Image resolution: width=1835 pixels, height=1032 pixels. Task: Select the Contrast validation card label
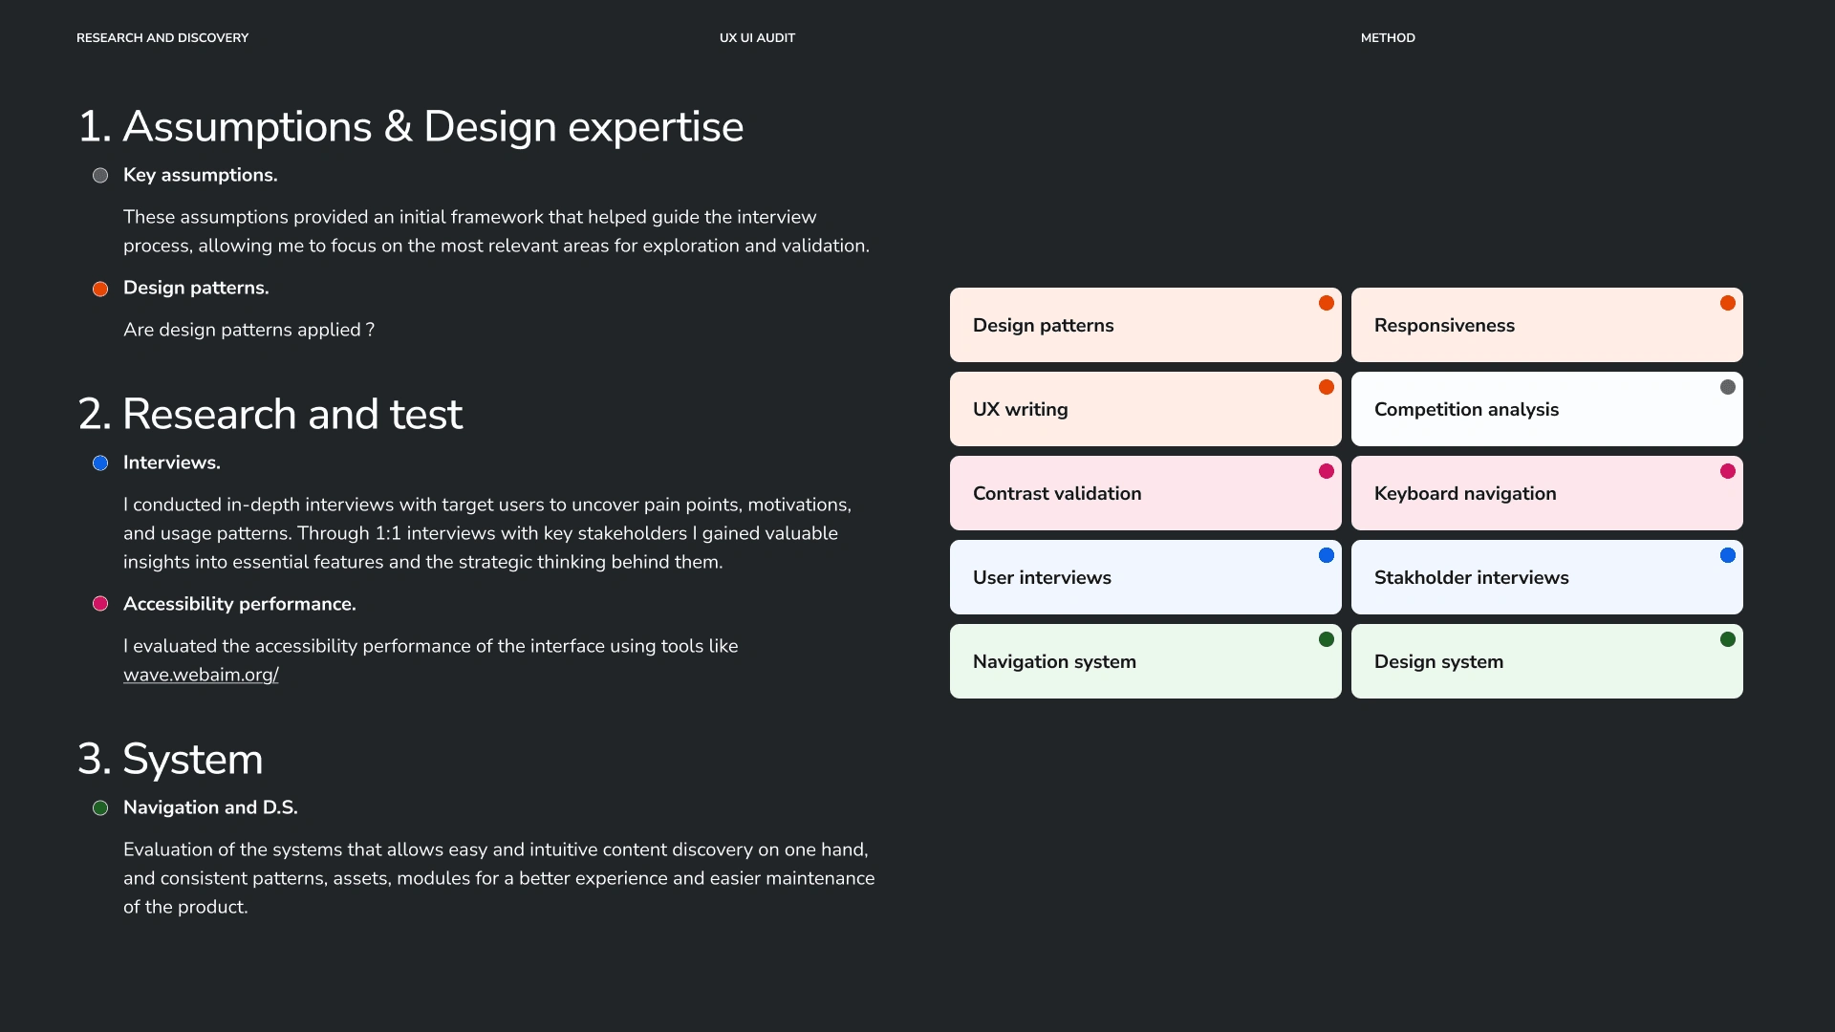click(1057, 493)
